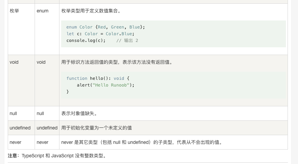
Task: Click the 表示对象值缺失 description
Action: click(x=79, y=113)
